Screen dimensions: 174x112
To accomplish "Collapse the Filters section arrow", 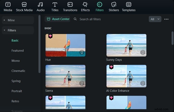I will coord(4,30).
